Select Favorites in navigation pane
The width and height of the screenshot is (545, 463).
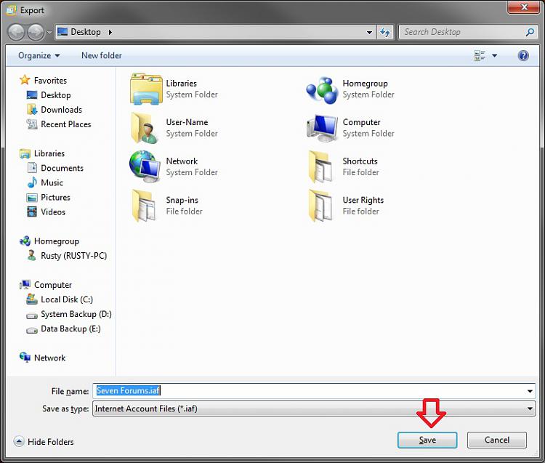pyautogui.click(x=44, y=80)
